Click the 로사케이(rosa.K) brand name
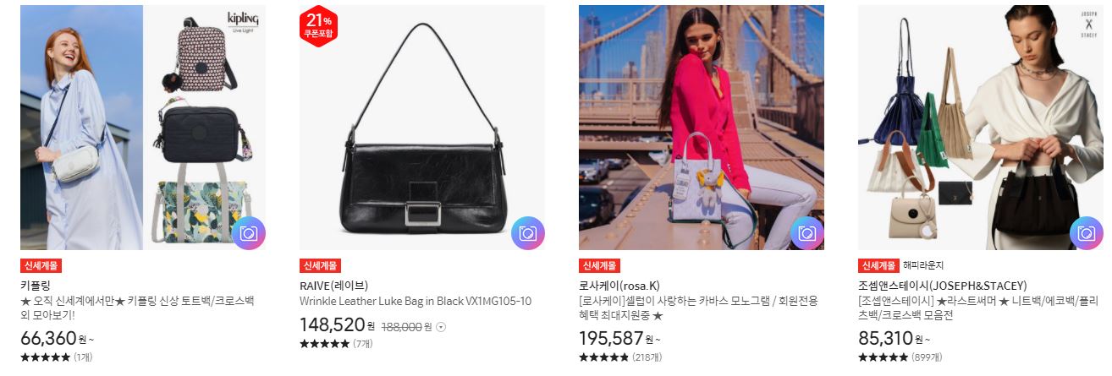 (x=619, y=286)
